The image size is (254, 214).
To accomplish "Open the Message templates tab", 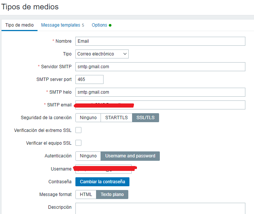I will click(62, 25).
